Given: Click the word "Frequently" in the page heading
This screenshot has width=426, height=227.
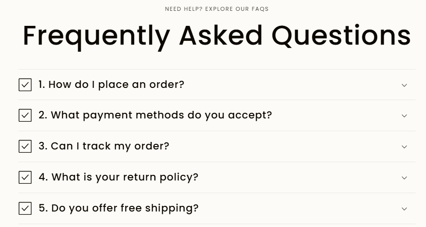Looking at the screenshot, I should (x=96, y=35).
